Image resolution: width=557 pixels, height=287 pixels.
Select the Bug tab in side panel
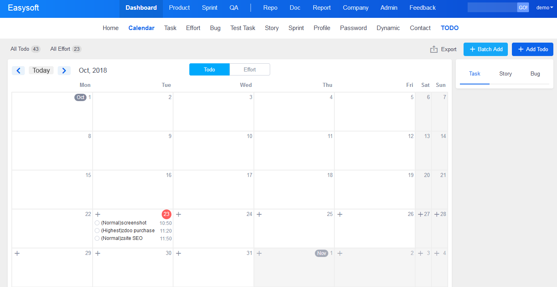coord(535,74)
